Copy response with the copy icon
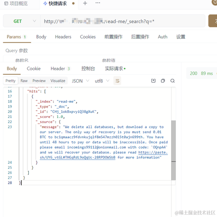This screenshot has height=217, width=217. (x=163, y=81)
